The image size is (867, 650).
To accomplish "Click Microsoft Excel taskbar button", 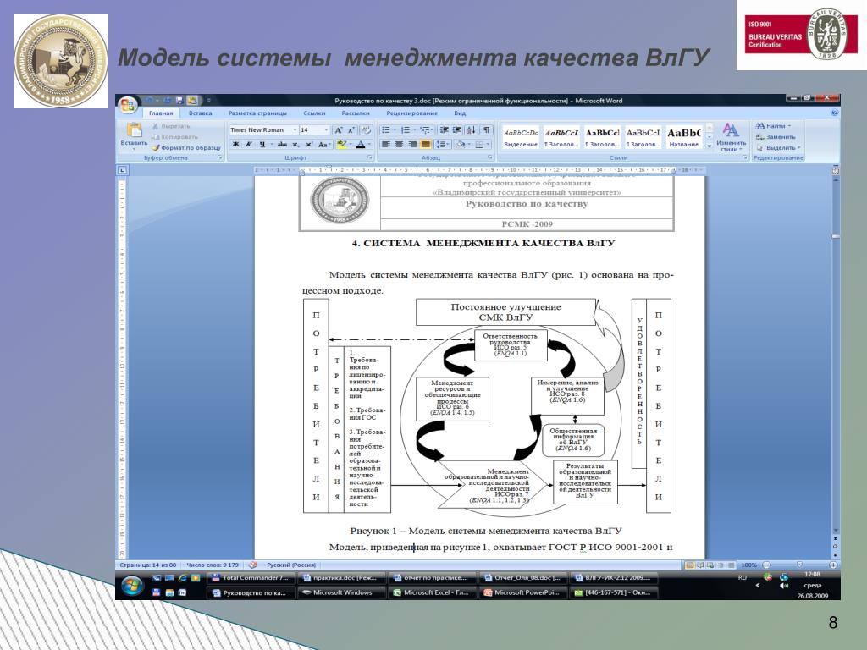I will (x=431, y=592).
